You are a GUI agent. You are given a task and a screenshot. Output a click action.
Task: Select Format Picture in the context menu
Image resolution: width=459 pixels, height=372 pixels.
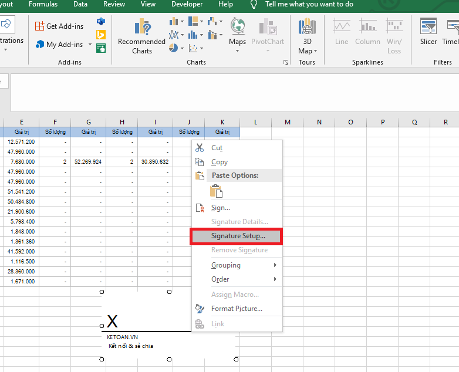click(237, 309)
